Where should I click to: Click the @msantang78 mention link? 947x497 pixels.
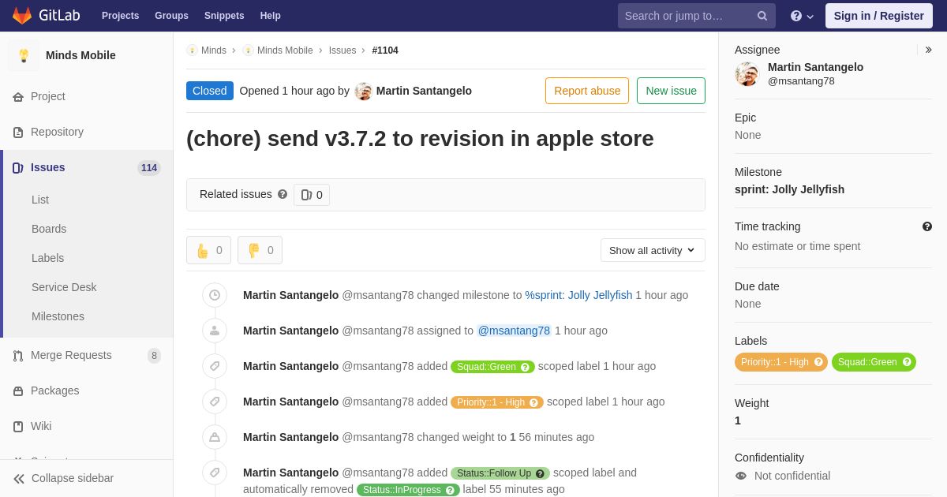click(514, 331)
